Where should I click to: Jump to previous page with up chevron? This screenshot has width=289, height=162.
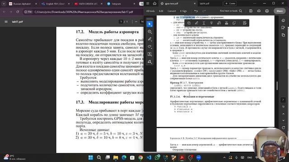click(283, 114)
